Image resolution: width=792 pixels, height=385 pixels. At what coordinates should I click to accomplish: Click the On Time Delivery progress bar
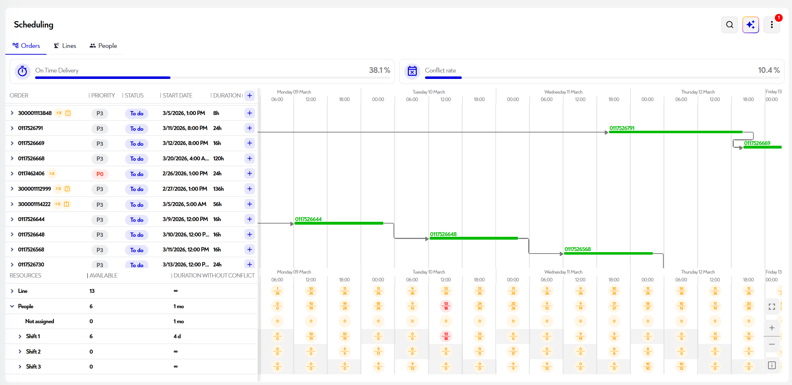coord(103,77)
